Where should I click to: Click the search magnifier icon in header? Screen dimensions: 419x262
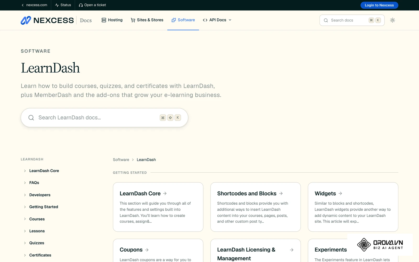point(326,20)
